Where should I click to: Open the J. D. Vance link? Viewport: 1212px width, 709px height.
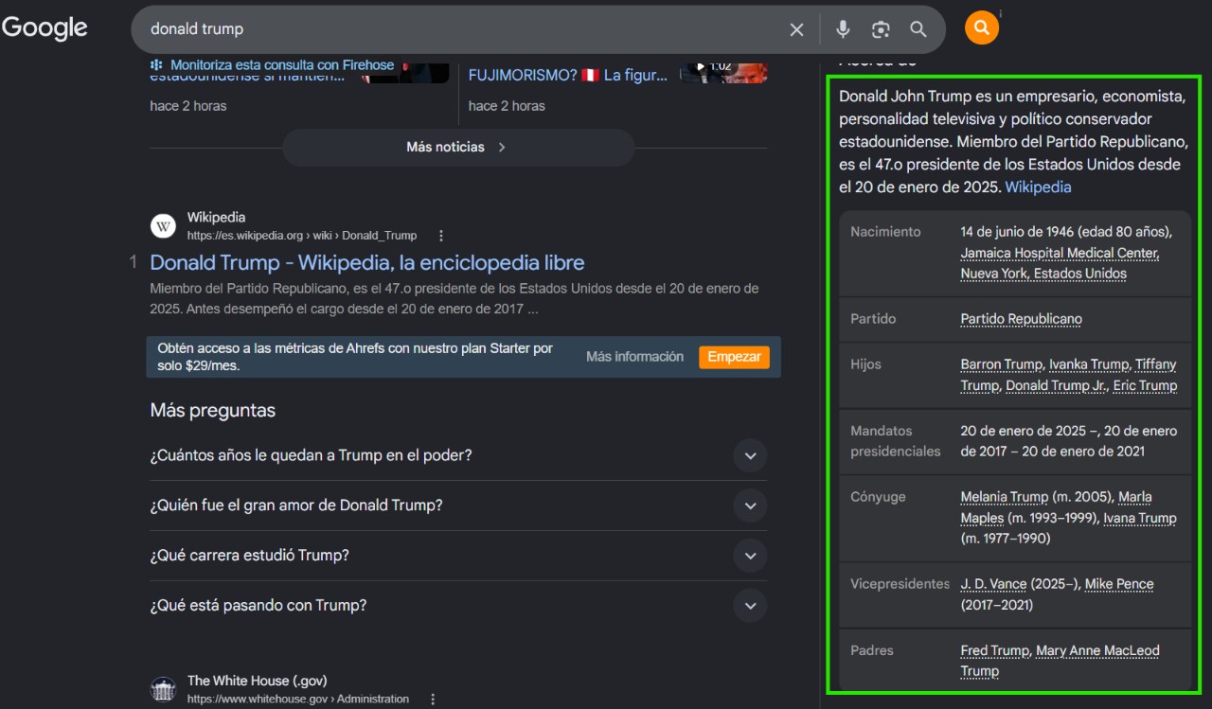[993, 584]
